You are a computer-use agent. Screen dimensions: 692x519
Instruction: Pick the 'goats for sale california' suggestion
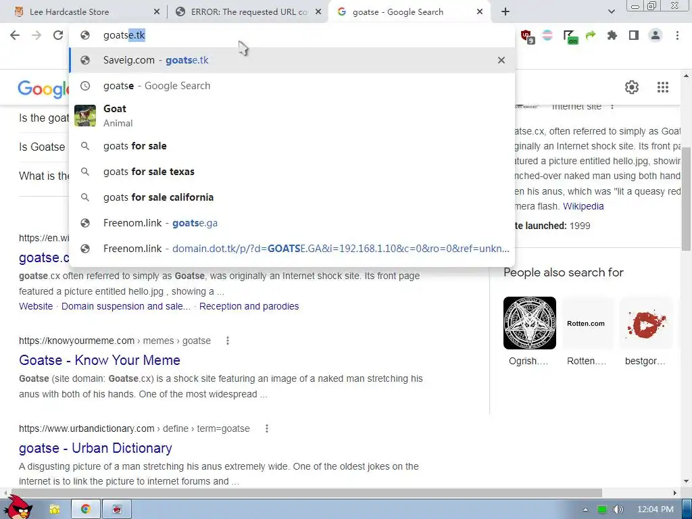click(x=292, y=197)
